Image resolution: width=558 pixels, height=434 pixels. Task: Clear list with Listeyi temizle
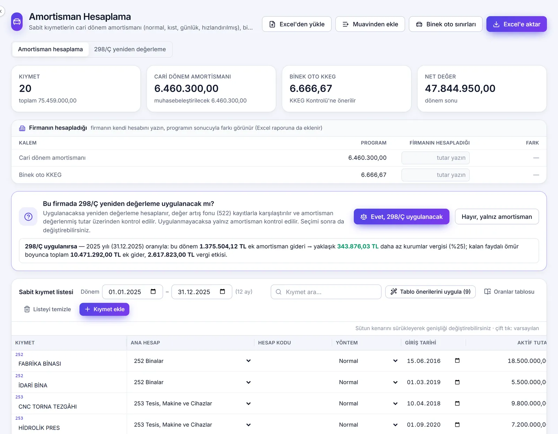click(47, 309)
